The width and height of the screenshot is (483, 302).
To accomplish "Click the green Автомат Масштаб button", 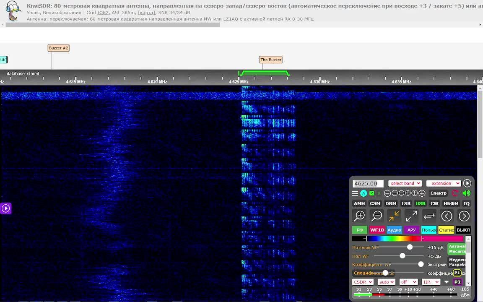I will [457, 249].
